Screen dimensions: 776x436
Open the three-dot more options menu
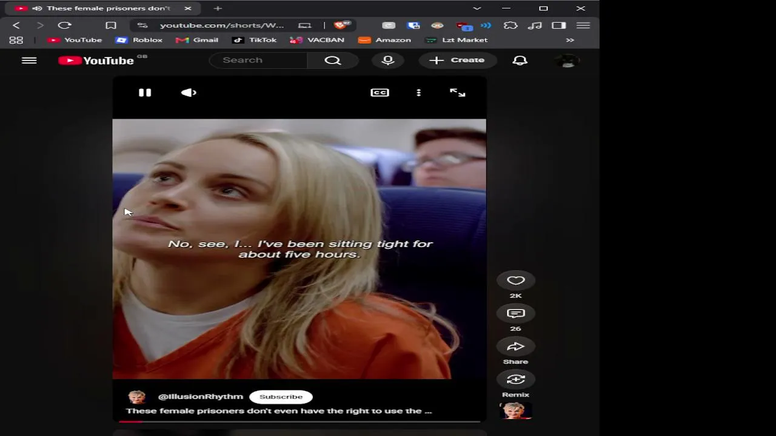click(418, 93)
